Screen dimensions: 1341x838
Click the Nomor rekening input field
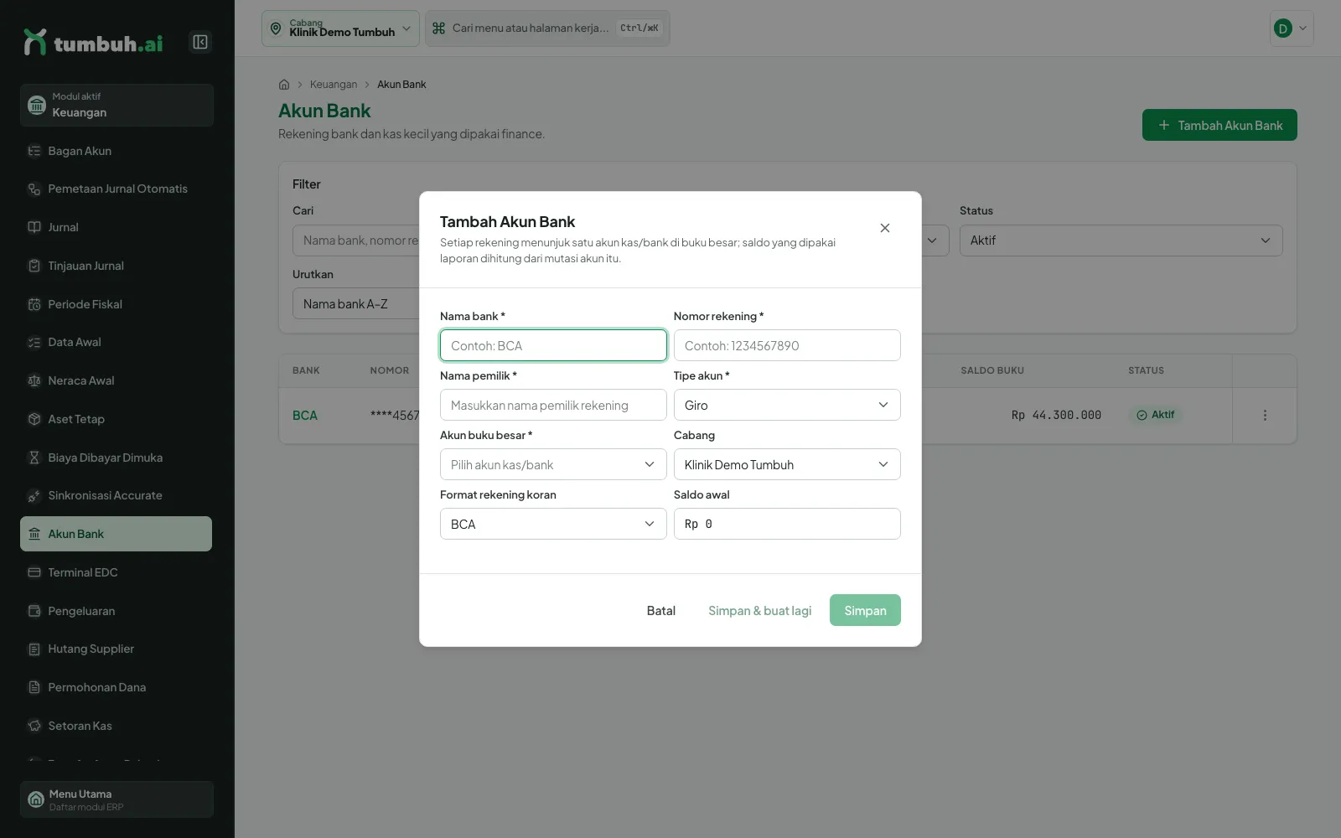tap(787, 345)
